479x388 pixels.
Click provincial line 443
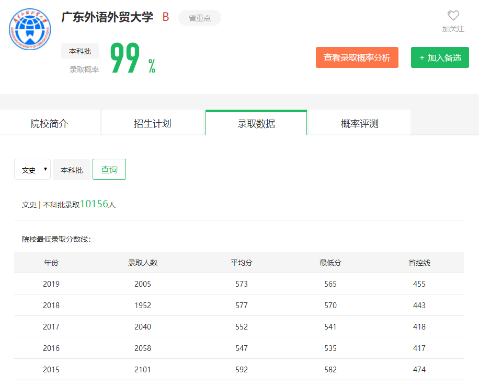pyautogui.click(x=419, y=305)
